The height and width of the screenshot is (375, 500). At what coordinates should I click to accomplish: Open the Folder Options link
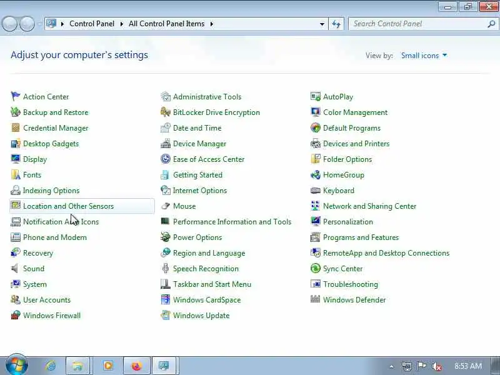click(x=347, y=159)
